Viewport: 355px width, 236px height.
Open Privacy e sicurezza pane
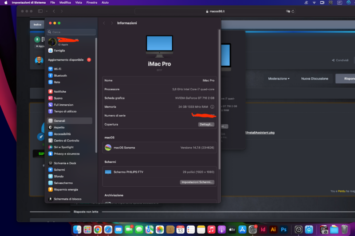(x=67, y=154)
